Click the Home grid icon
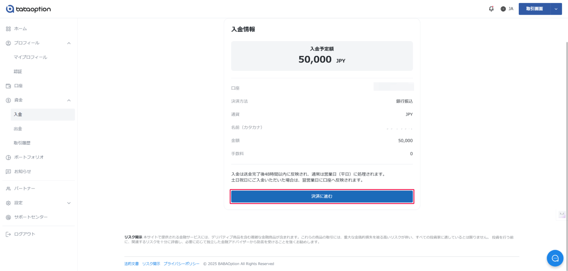 tap(9, 29)
